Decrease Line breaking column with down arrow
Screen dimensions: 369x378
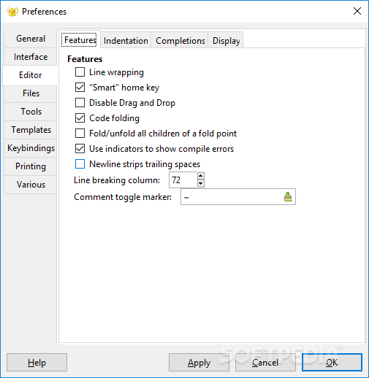[x=200, y=184]
